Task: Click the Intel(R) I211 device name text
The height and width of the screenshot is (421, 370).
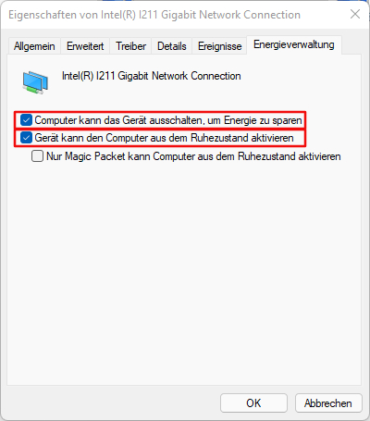Action: pyautogui.click(x=151, y=76)
